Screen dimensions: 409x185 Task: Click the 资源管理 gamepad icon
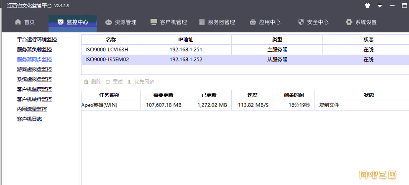pos(109,22)
